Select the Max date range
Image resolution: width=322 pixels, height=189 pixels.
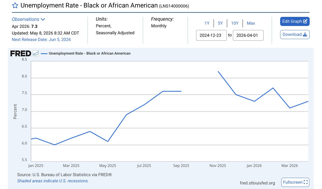click(251, 23)
